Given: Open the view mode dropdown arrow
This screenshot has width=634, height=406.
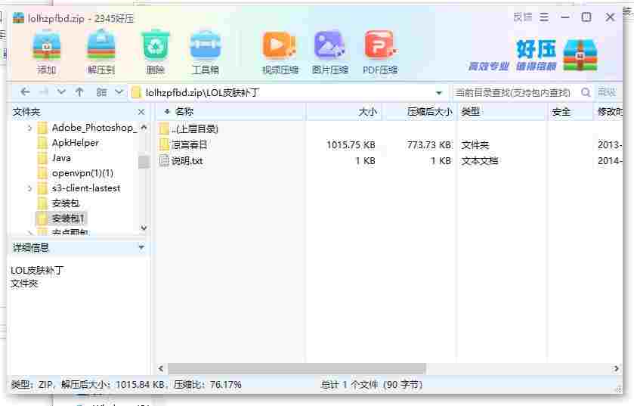Looking at the screenshot, I should 119,92.
